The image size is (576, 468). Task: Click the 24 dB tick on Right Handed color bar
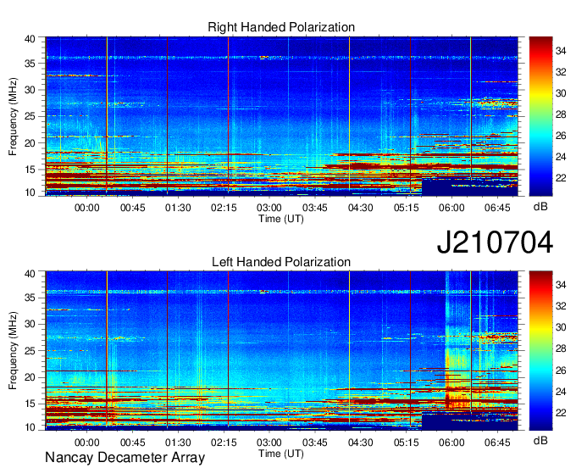pos(561,157)
